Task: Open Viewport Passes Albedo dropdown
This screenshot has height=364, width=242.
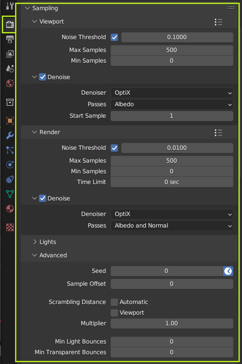Action: coord(172,104)
